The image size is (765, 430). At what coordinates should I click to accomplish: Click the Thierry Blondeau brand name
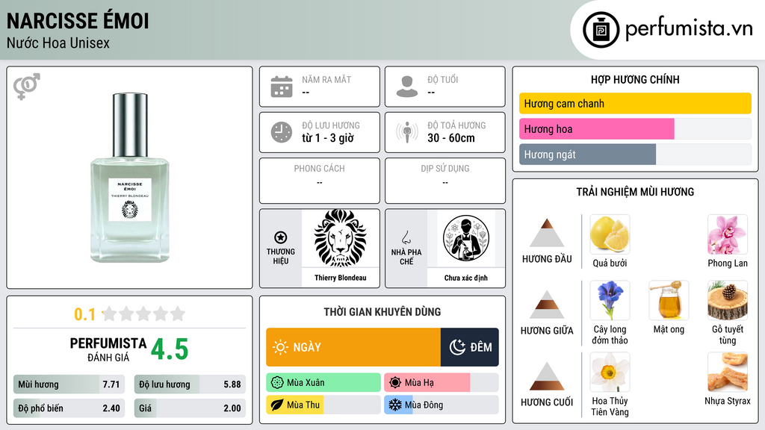(x=340, y=278)
